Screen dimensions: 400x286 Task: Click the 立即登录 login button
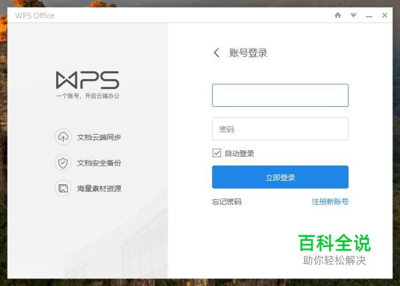tap(280, 177)
